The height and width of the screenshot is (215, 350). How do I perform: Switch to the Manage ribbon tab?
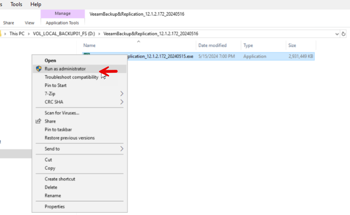click(x=63, y=14)
